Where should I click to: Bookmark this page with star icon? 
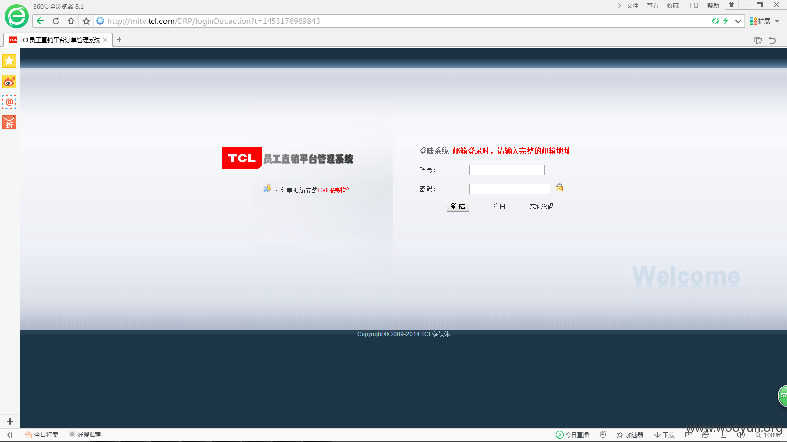[x=86, y=21]
